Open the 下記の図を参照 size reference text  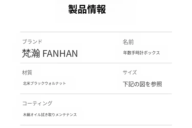[x=142, y=84]
